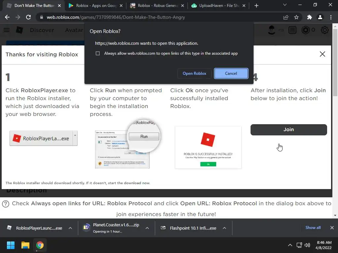The width and height of the screenshot is (338, 253).
Task: Check the Always allow web.roblox.com checkbox
Action: pos(98,53)
